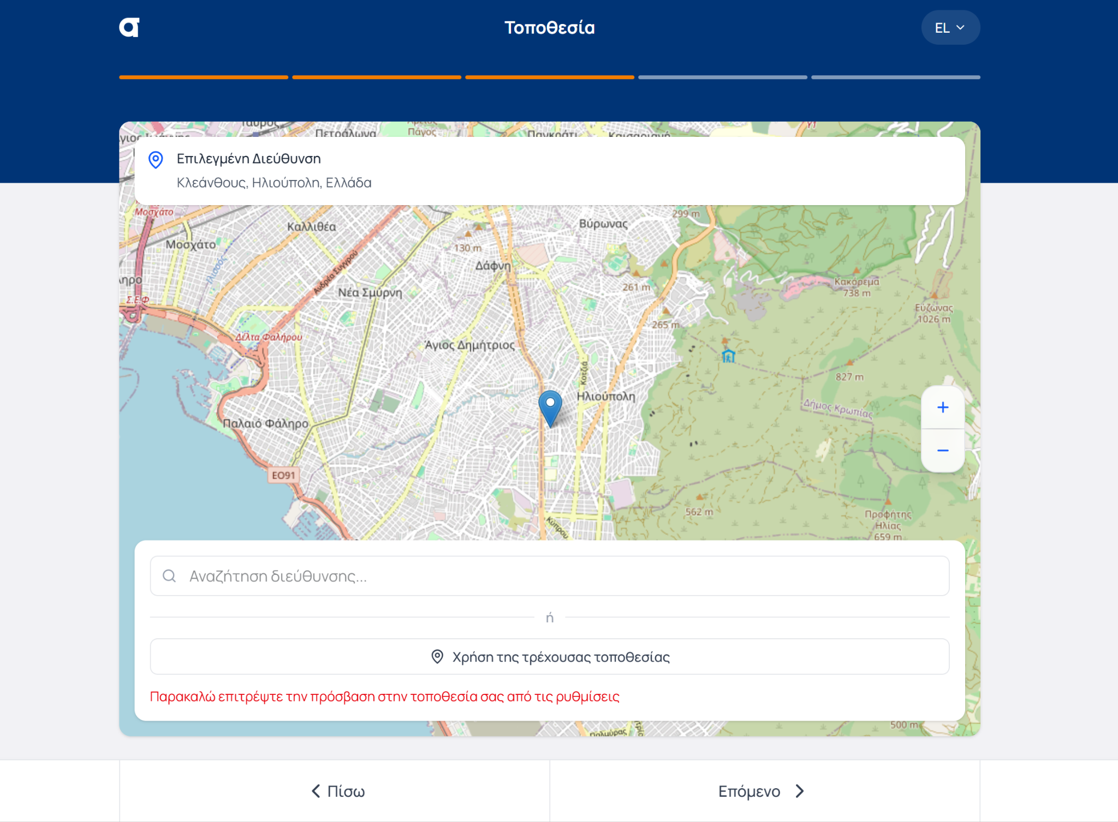Click the pin icon beside Επιλεγμένη Διεύθυνση
This screenshot has height=822, width=1118.
click(156, 159)
